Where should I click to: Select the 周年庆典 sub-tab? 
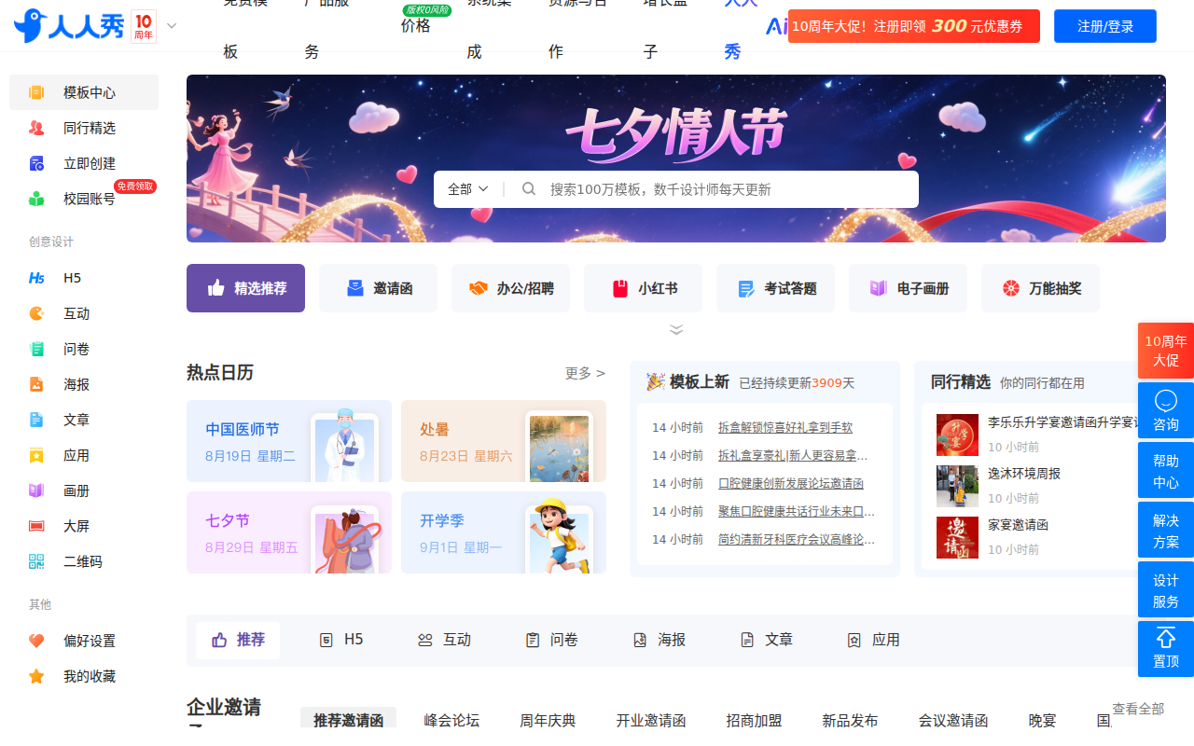coord(548,720)
